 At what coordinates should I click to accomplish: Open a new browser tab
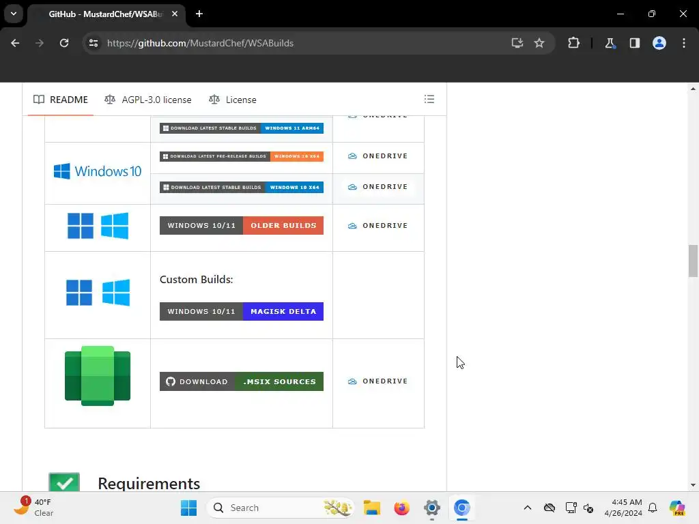(199, 14)
